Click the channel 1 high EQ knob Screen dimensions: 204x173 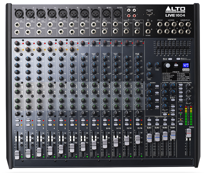pos(17,59)
